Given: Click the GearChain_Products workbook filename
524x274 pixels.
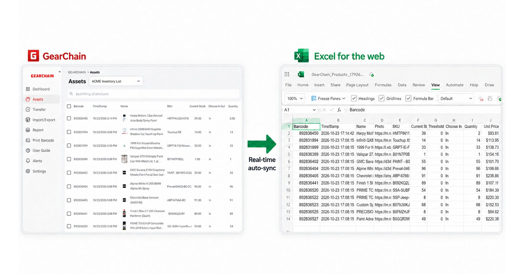Looking at the screenshot, I should [x=337, y=75].
